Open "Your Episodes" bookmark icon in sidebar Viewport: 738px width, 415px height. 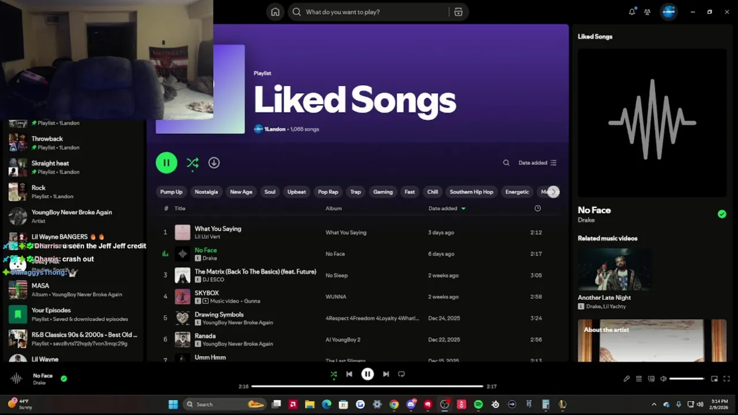(18, 314)
